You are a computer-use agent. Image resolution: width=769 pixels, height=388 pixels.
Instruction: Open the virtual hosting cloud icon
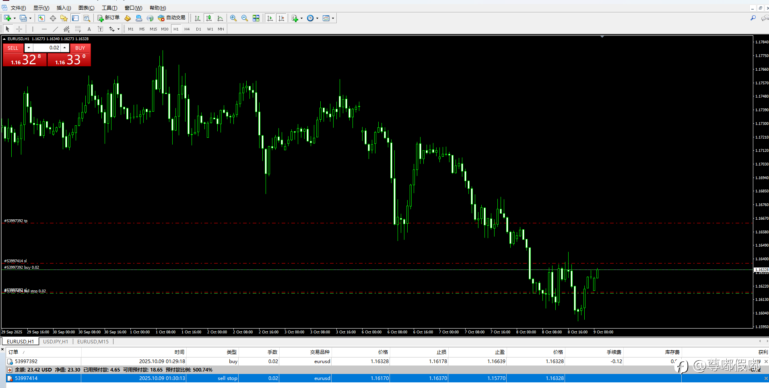pos(139,18)
